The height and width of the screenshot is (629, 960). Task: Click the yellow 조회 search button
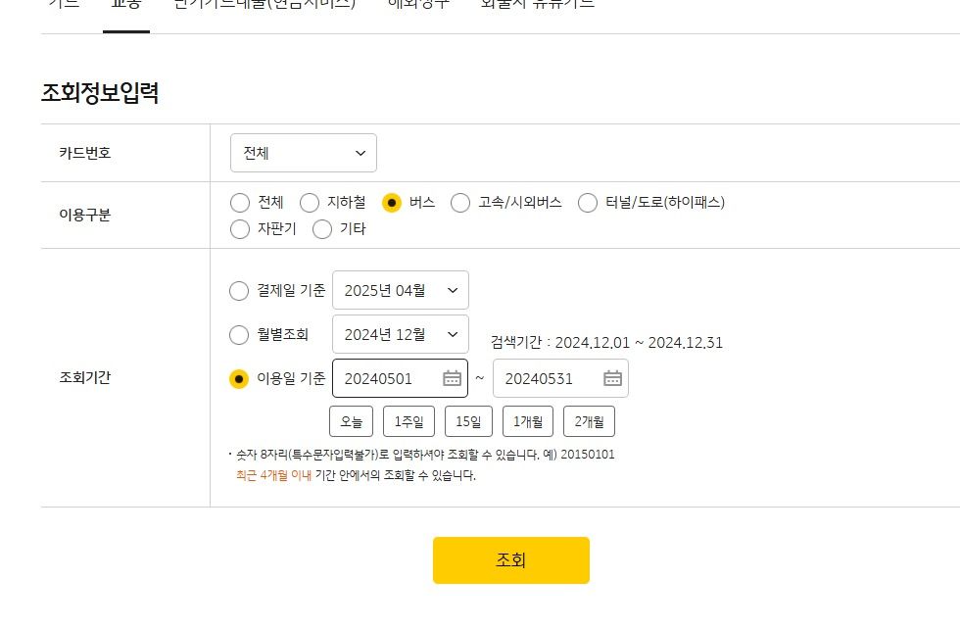click(x=510, y=560)
